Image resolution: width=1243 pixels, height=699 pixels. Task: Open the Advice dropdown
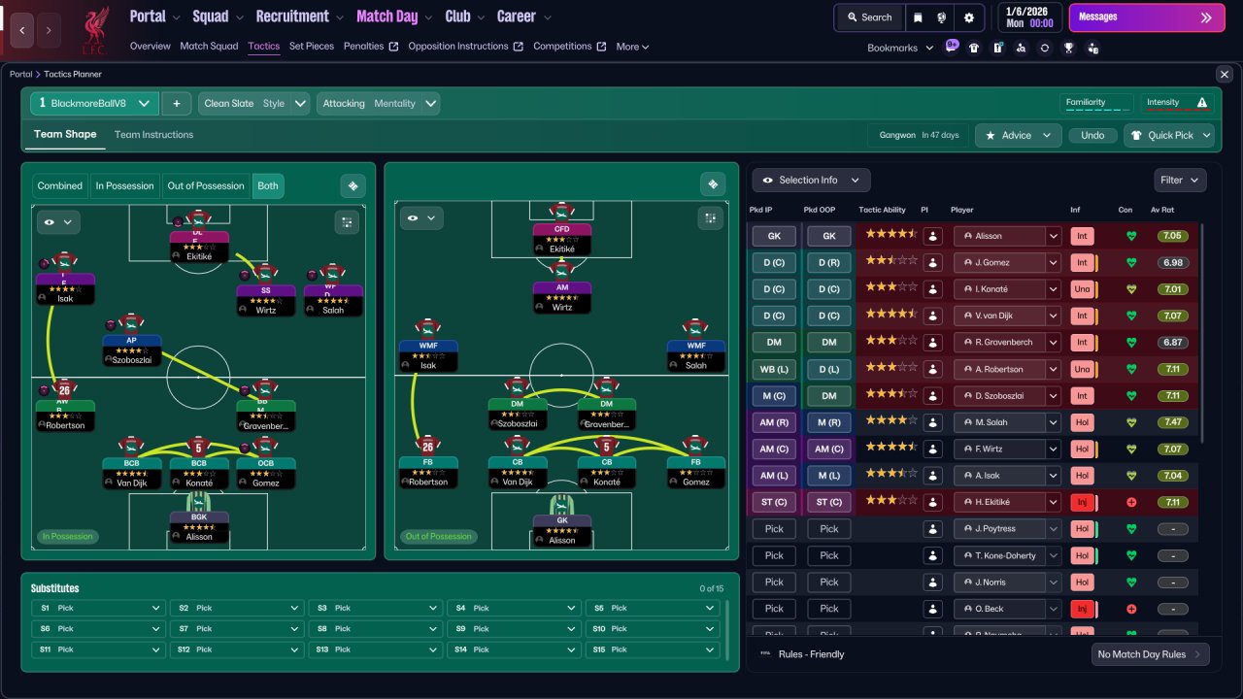pos(1019,135)
